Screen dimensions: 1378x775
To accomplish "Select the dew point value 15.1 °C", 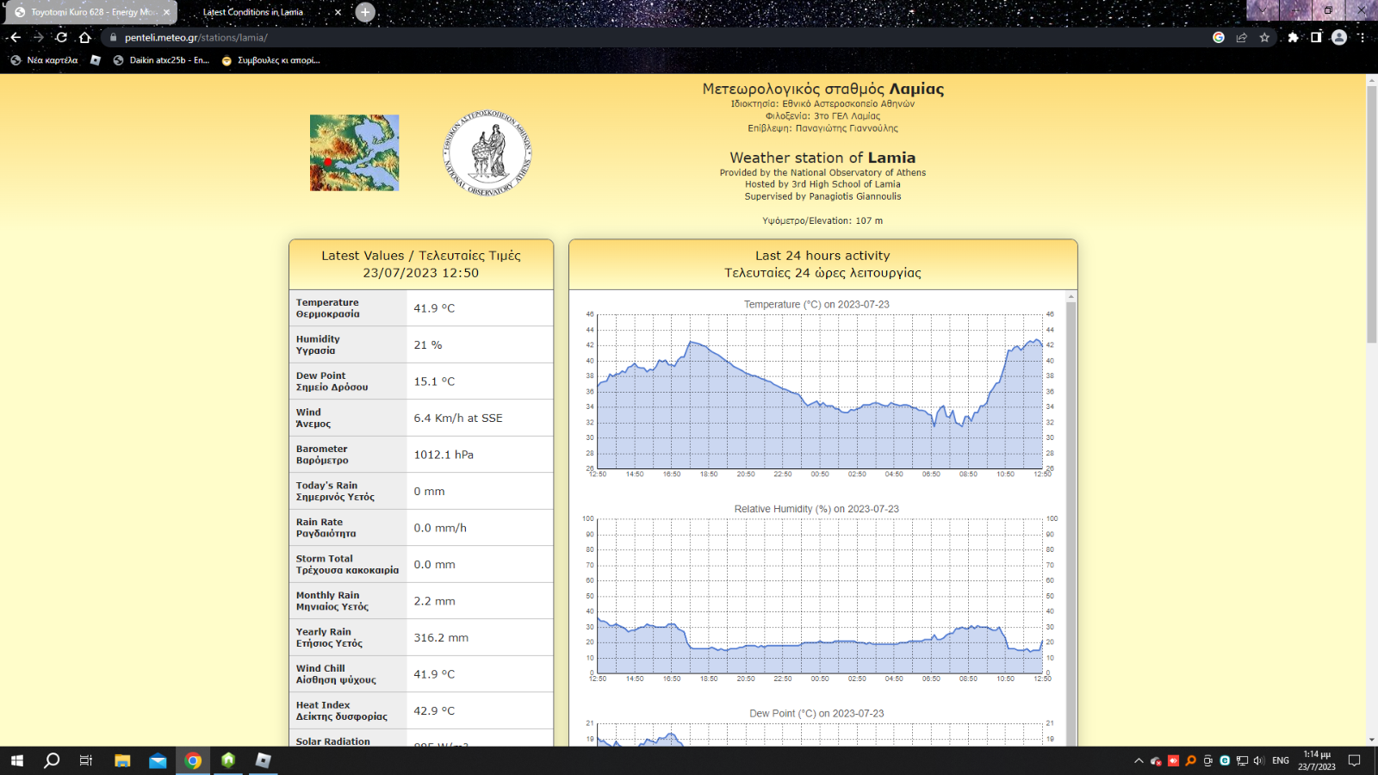I will coord(434,381).
